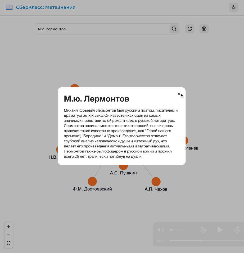Click the search field with 'м.ю. лермонтов'
This screenshot has width=244, height=253.
click(102, 29)
